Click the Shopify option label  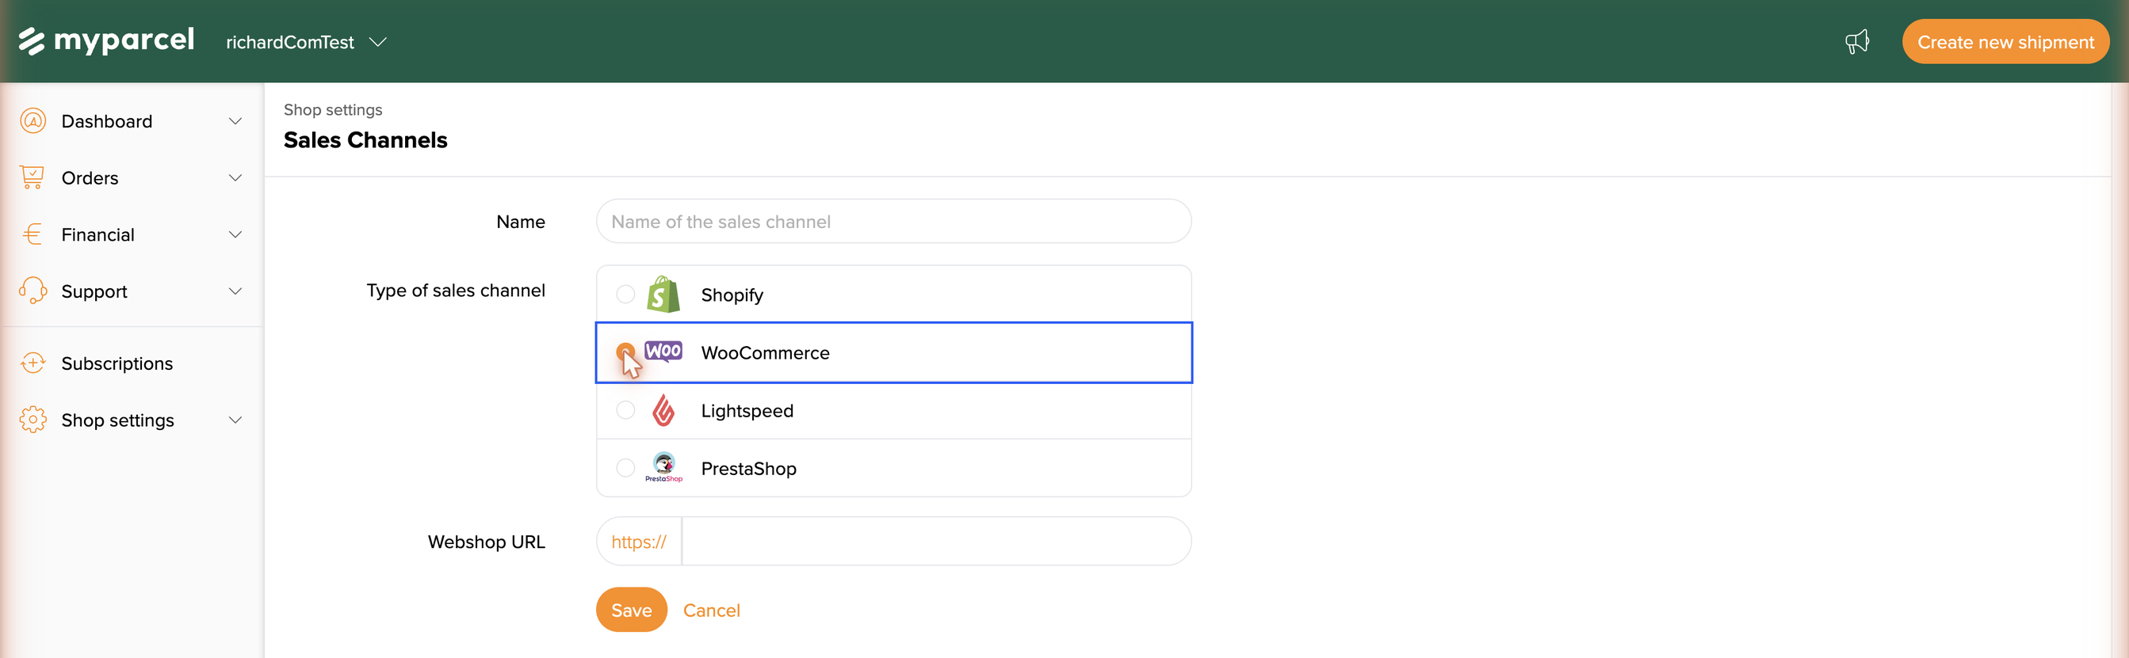(732, 295)
